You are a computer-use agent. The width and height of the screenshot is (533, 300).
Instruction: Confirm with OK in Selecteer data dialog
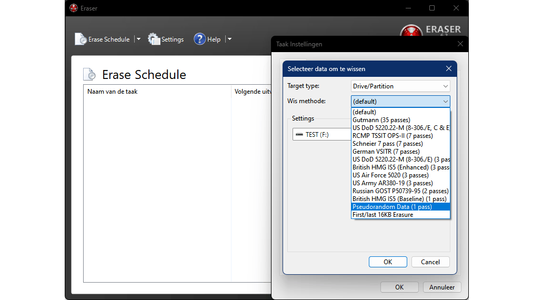pyautogui.click(x=388, y=262)
